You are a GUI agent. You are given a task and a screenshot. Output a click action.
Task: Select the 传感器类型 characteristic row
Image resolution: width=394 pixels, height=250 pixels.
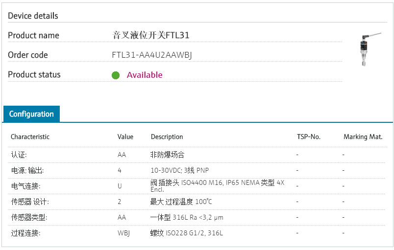point(29,217)
